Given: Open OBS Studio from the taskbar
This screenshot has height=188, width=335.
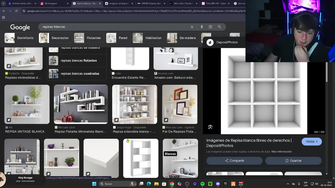Looking at the screenshot, I should click(187, 184).
